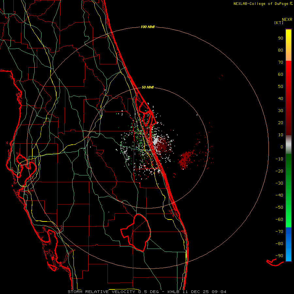Click the positive 70 scale label
Screen dimensions: 294x294
click(281, 62)
